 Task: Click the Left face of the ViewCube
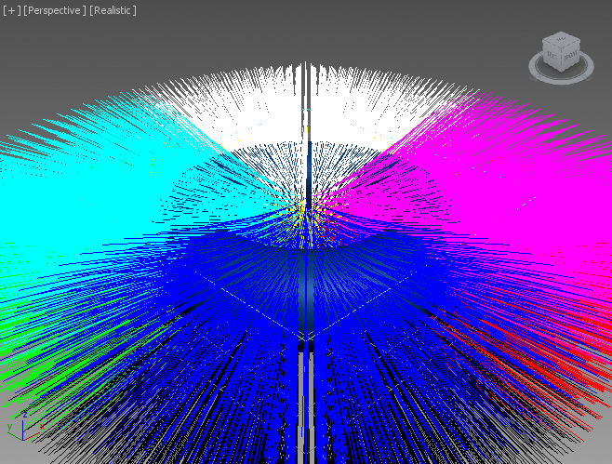tap(552, 56)
